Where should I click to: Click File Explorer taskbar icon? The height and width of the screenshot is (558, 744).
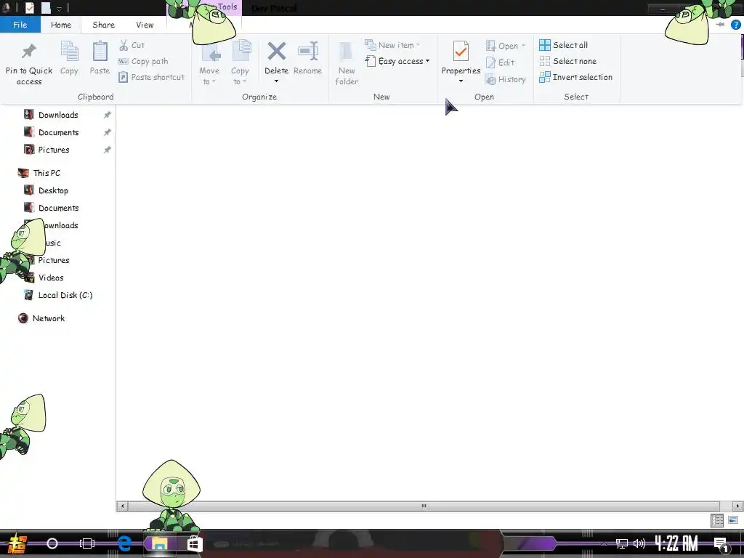(159, 543)
